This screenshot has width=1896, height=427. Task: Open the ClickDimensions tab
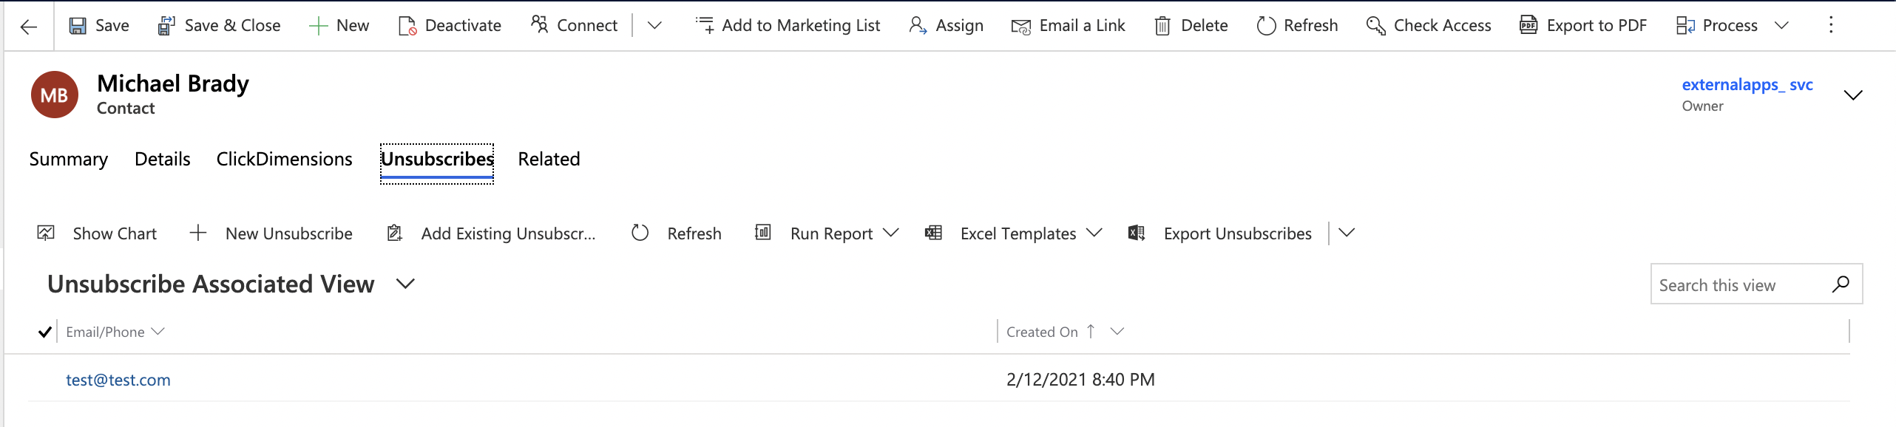point(285,160)
